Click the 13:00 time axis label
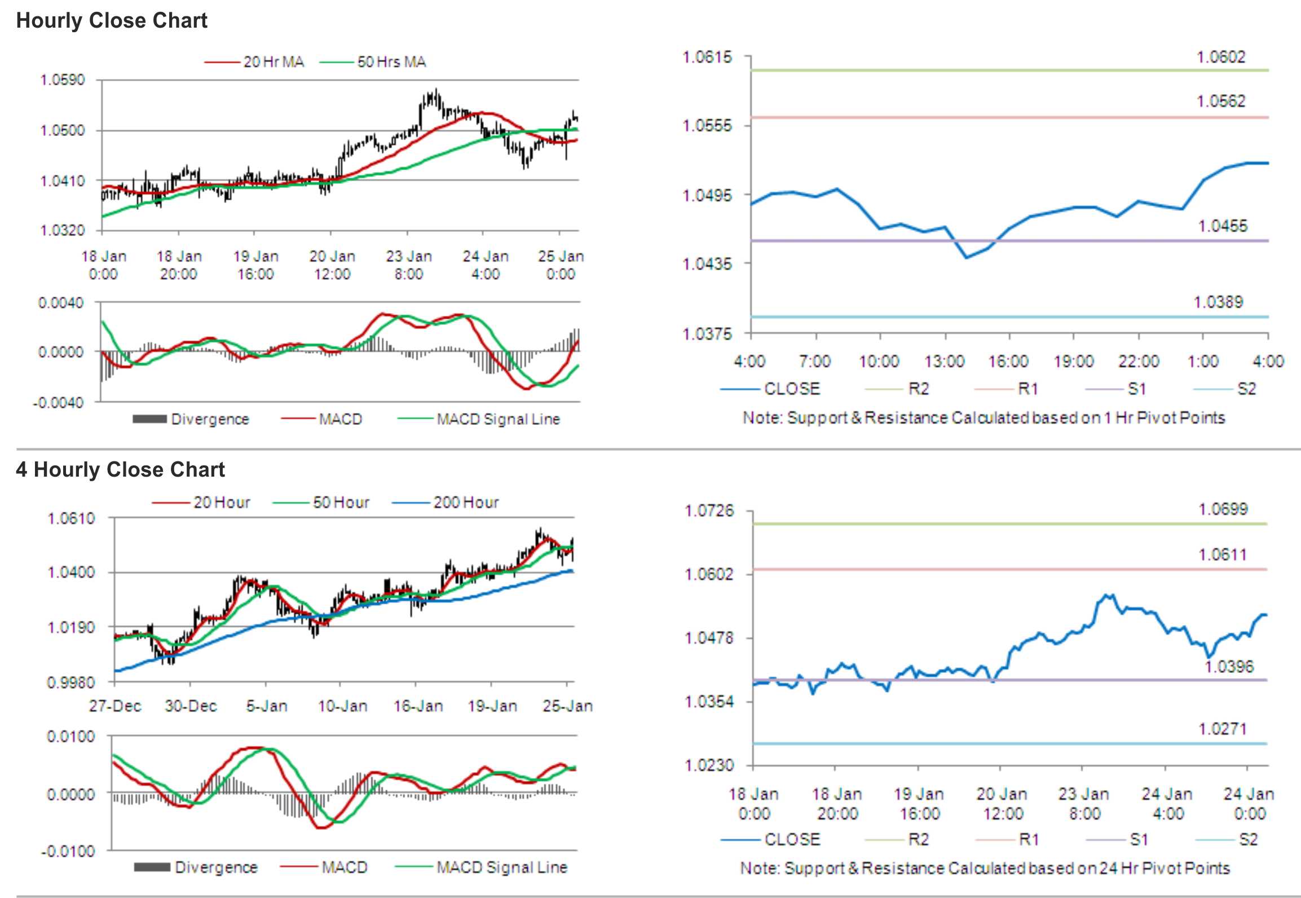The image size is (1301, 898). pyautogui.click(x=945, y=361)
